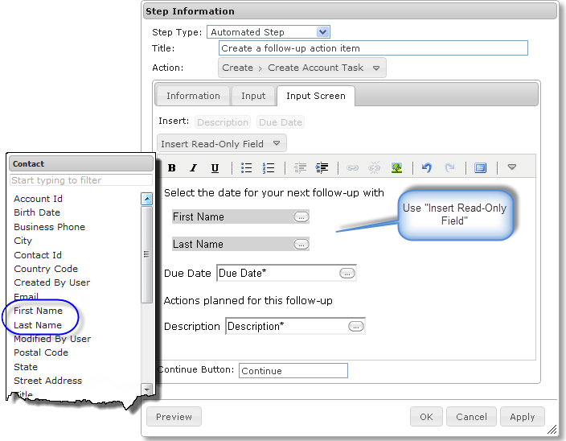This screenshot has height=441, width=566.
Task: Click the Contact filter text box
Action: [x=80, y=180]
